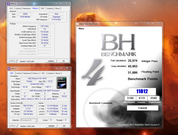Viewport: 178px width, 135px height.
Task: Click the DC Mode Unganged field
Action: click(56, 17)
